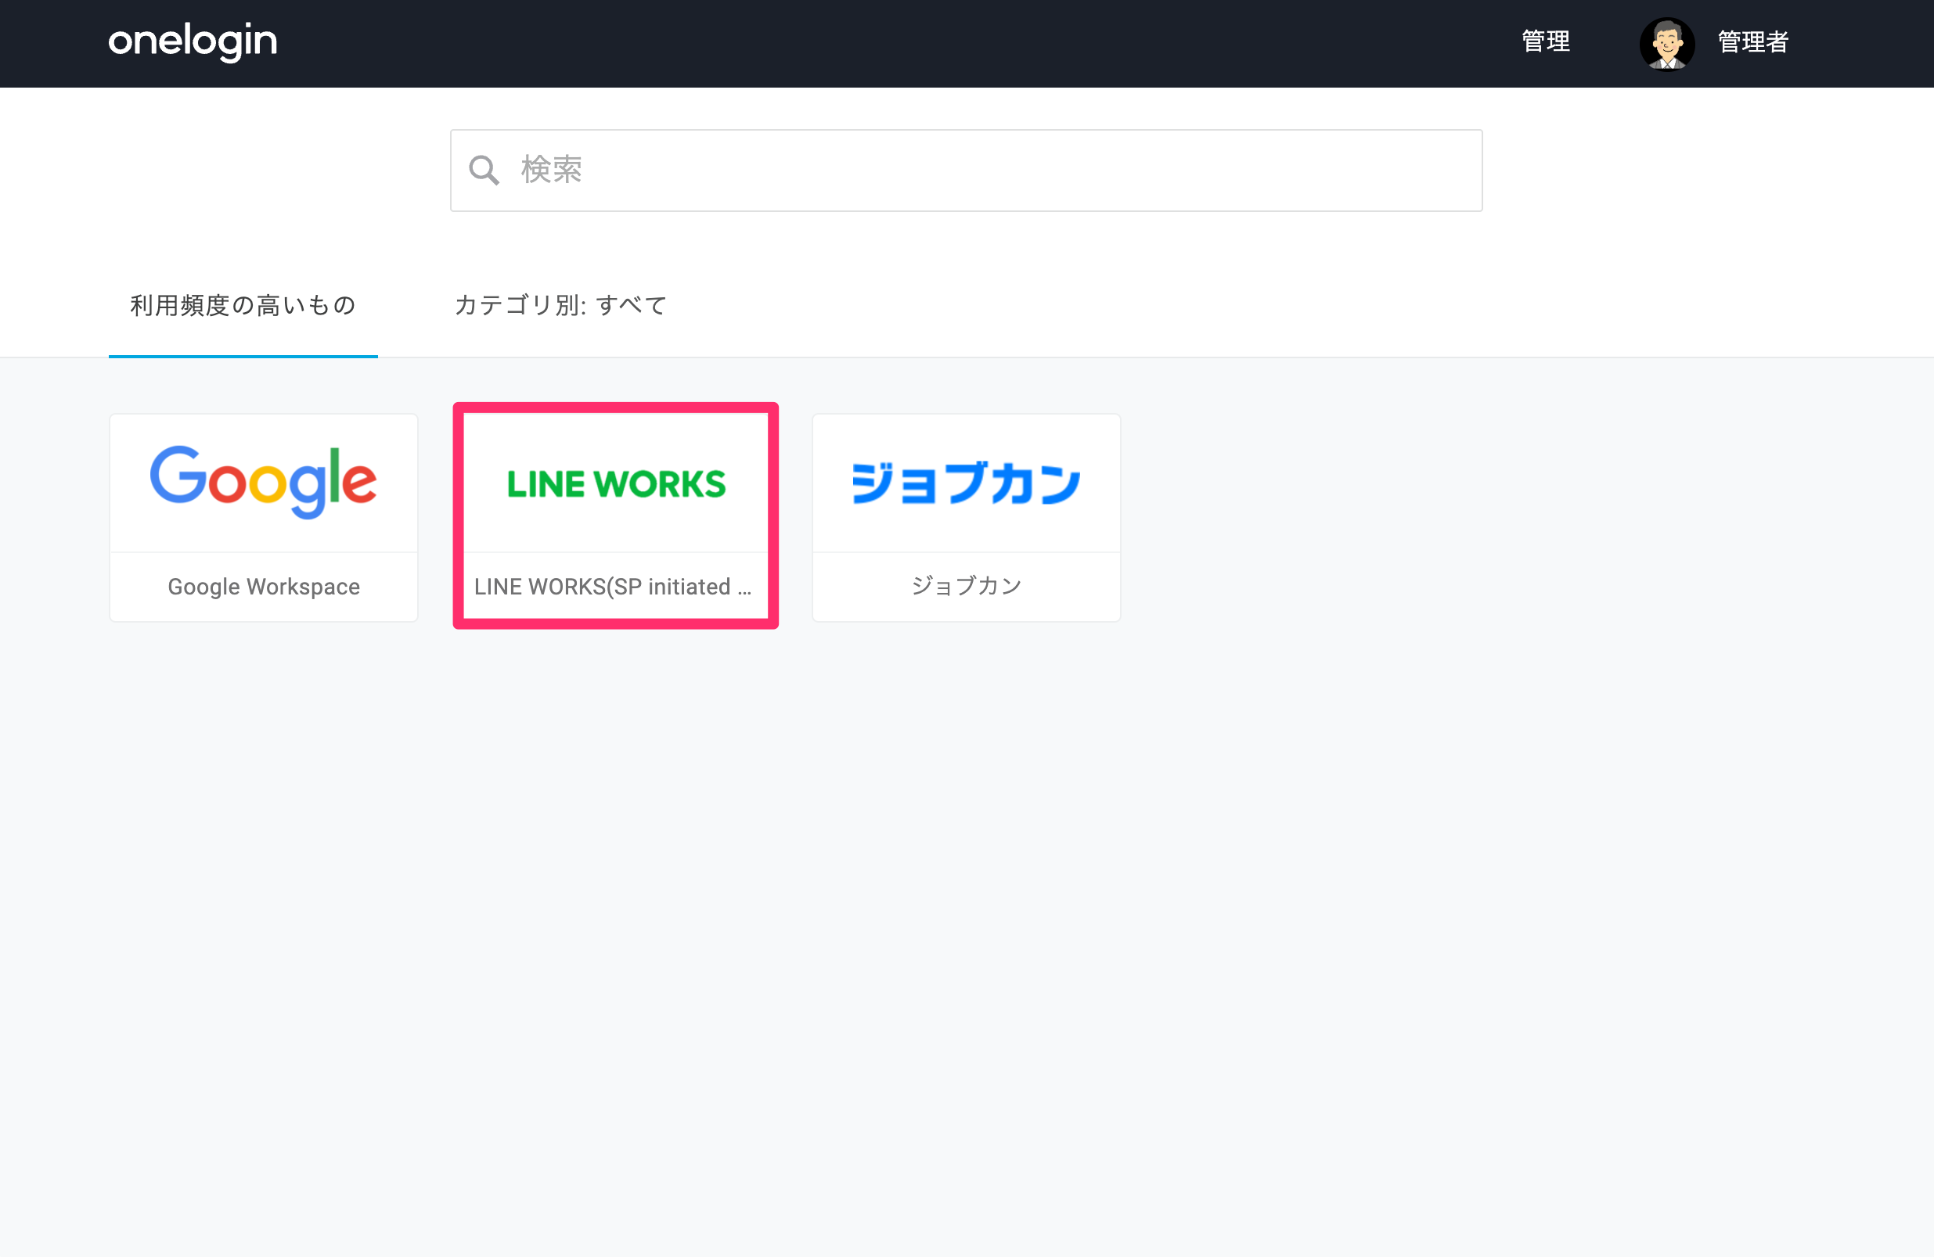Viewport: 1934px width, 1257px height.
Task: Click the LINE WORKS logo tile image
Action: click(x=616, y=484)
